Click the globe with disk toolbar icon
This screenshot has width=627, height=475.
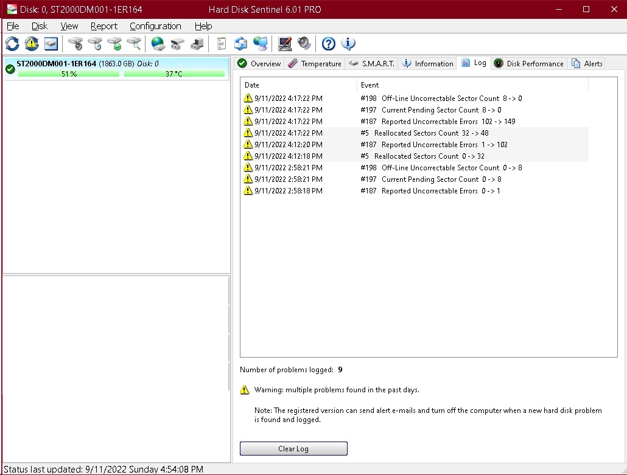[x=158, y=44]
